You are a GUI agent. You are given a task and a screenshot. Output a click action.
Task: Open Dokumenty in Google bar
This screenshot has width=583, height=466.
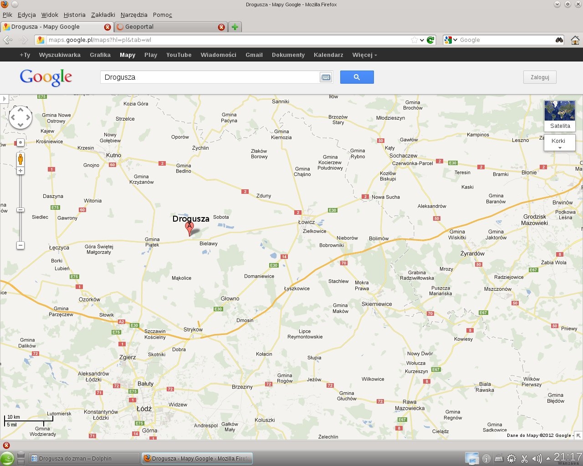pos(288,55)
